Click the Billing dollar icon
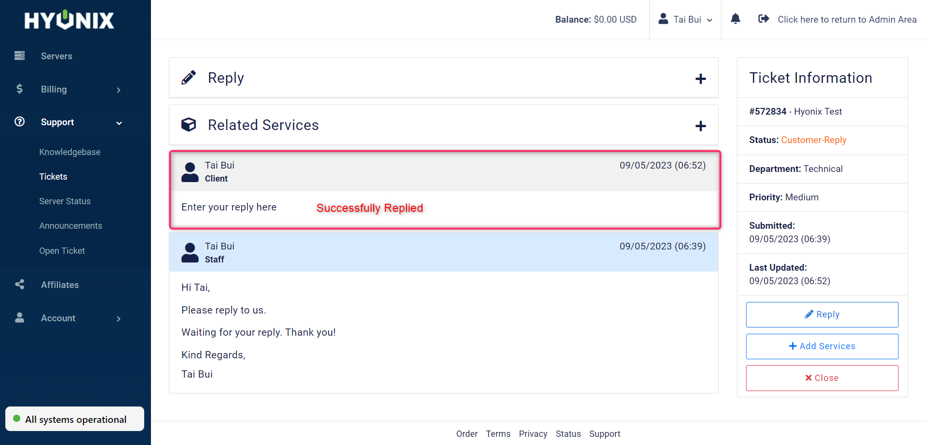Screen dimensions: 926x445 coord(19,89)
